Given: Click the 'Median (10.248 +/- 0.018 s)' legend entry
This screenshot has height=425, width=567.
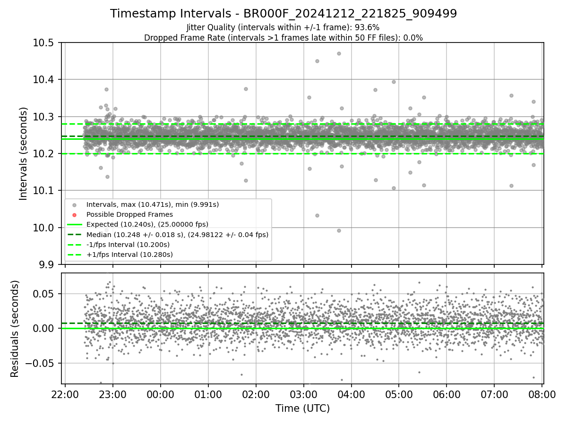Looking at the screenshot, I should coord(177,234).
